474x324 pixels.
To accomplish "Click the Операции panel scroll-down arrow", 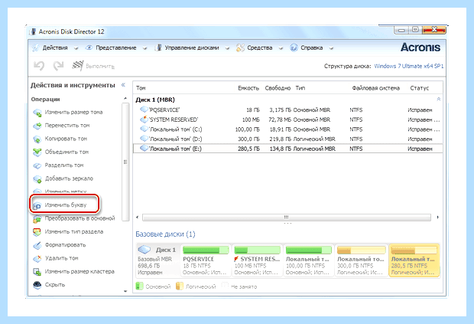I will tap(125, 291).
